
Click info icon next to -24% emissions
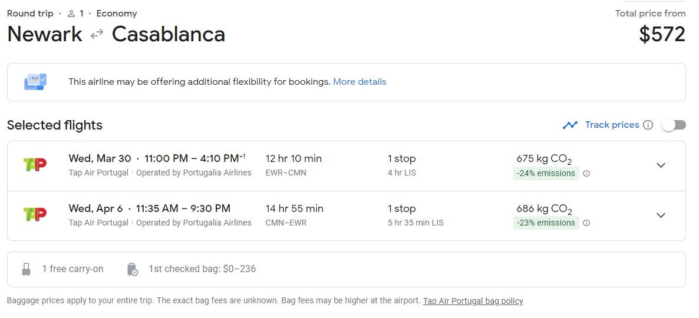[586, 174]
